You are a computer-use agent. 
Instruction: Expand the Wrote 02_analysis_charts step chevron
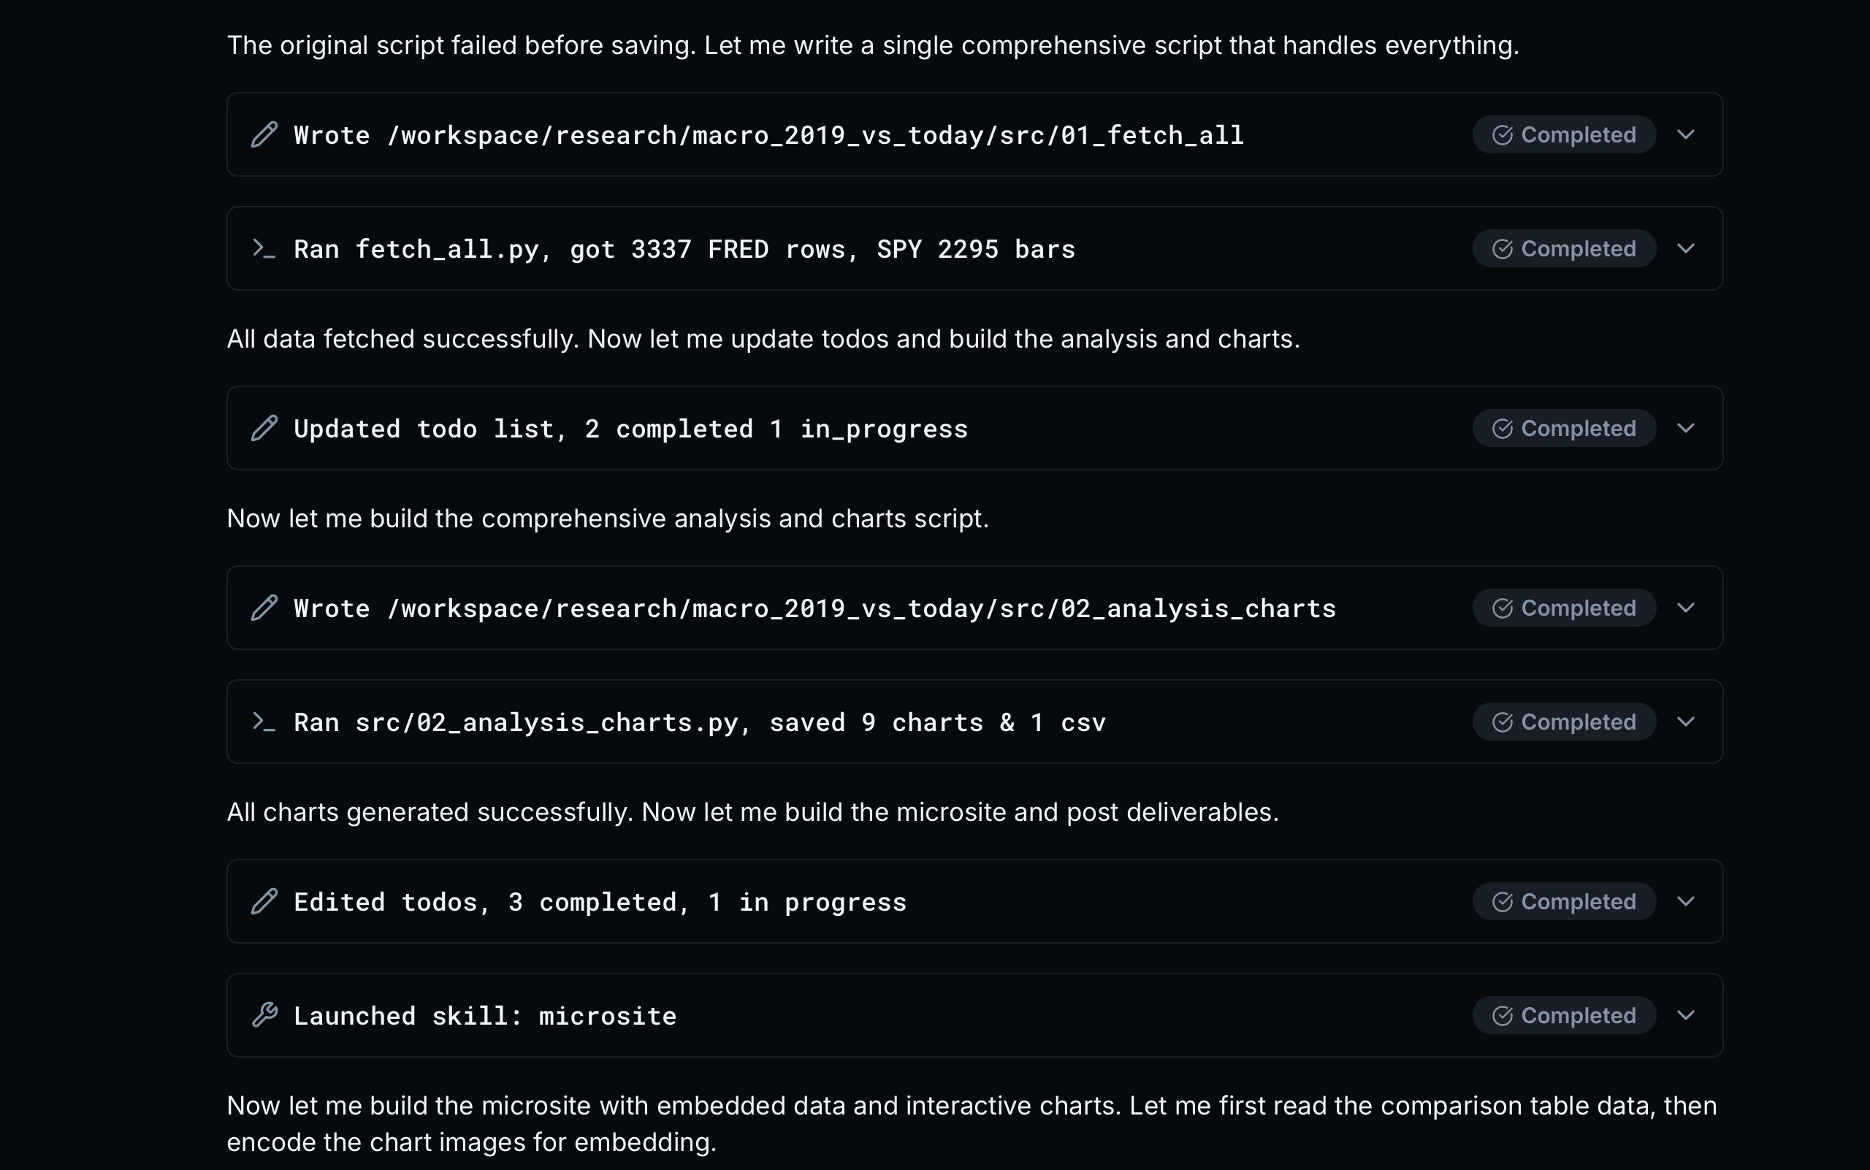[x=1686, y=608]
